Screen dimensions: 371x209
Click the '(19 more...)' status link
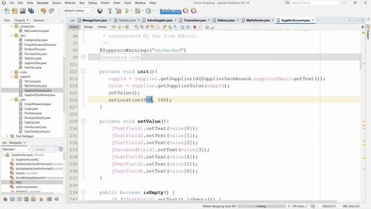(x=299, y=207)
